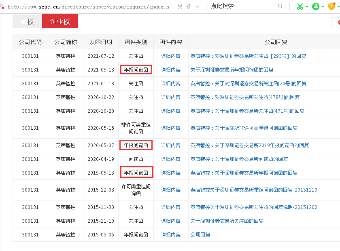Click the insecure site icon before URL
This screenshot has height=251, width=340.
click(2, 7)
